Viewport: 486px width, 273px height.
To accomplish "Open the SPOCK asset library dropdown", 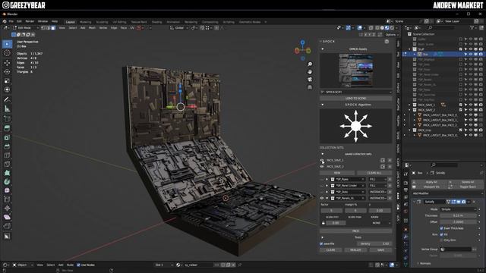I will [356, 93].
